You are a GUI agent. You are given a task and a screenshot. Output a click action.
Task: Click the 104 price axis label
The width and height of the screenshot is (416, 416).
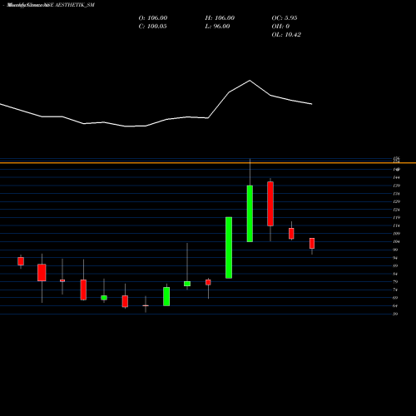(x=396, y=242)
